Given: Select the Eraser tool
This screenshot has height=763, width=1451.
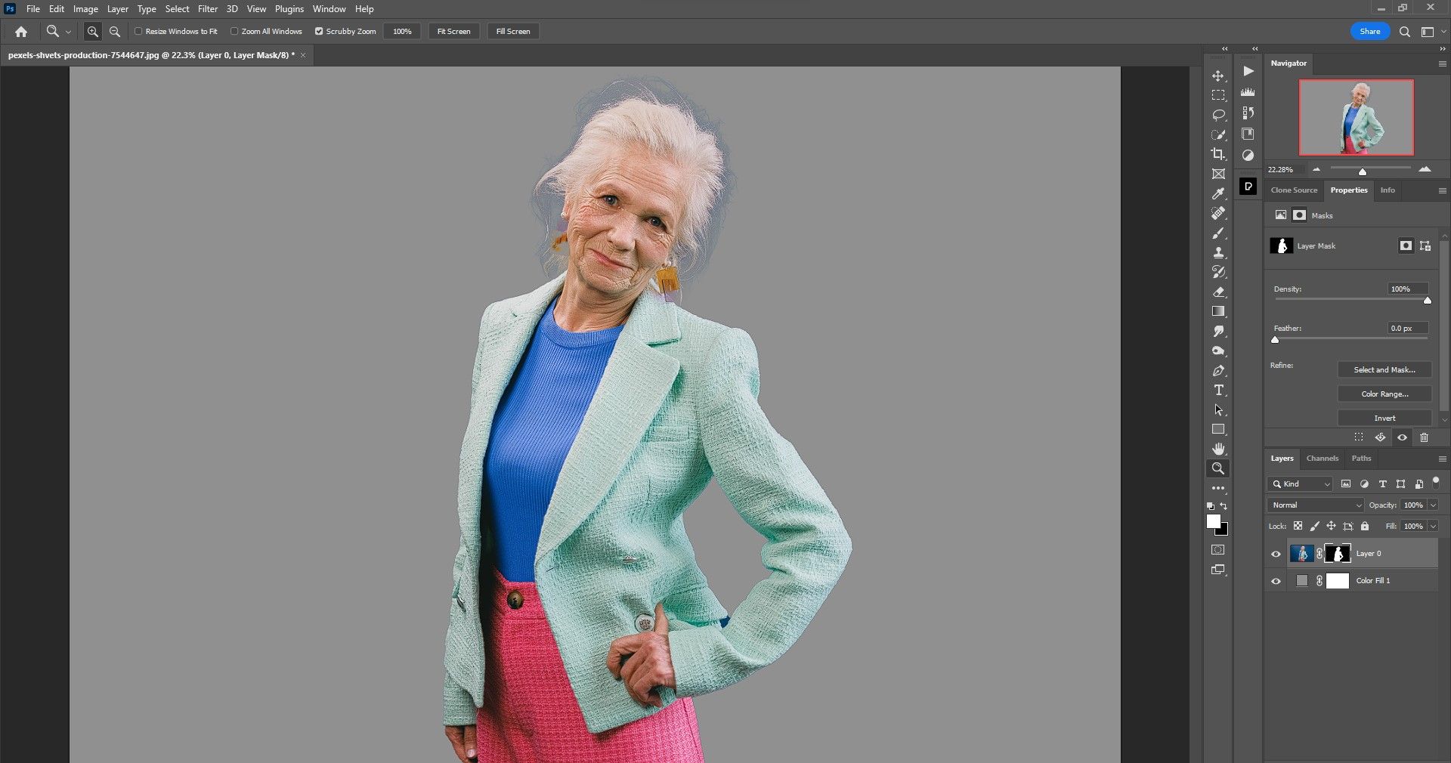Looking at the screenshot, I should point(1218,292).
